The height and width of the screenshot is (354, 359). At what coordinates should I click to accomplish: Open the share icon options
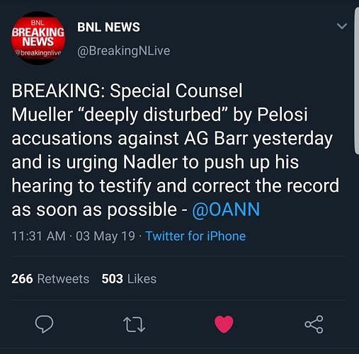314,324
